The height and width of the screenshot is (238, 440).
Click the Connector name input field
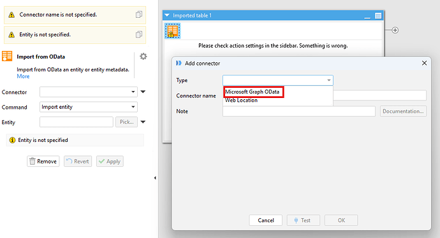379,95
